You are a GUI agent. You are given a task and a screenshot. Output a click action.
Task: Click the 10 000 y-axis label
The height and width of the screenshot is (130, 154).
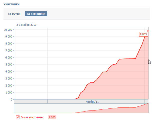[x=8, y=30]
